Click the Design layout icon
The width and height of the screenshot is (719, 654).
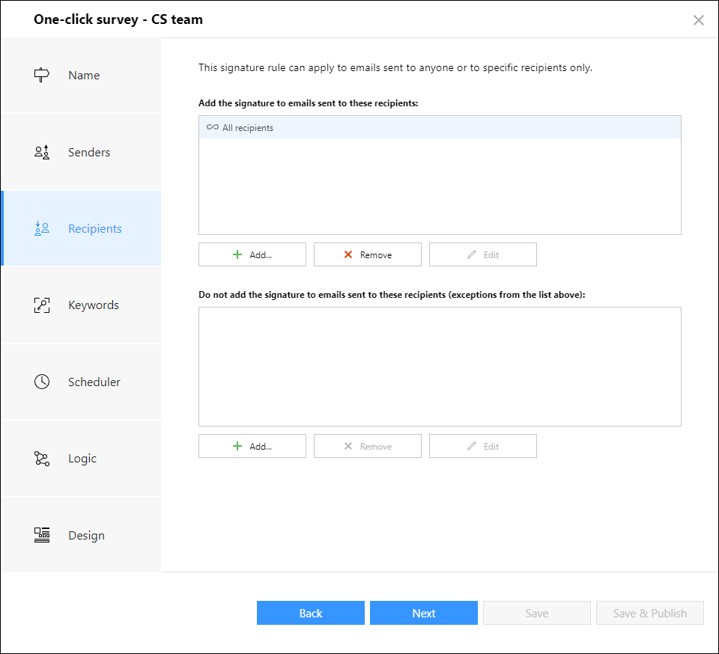pos(42,535)
